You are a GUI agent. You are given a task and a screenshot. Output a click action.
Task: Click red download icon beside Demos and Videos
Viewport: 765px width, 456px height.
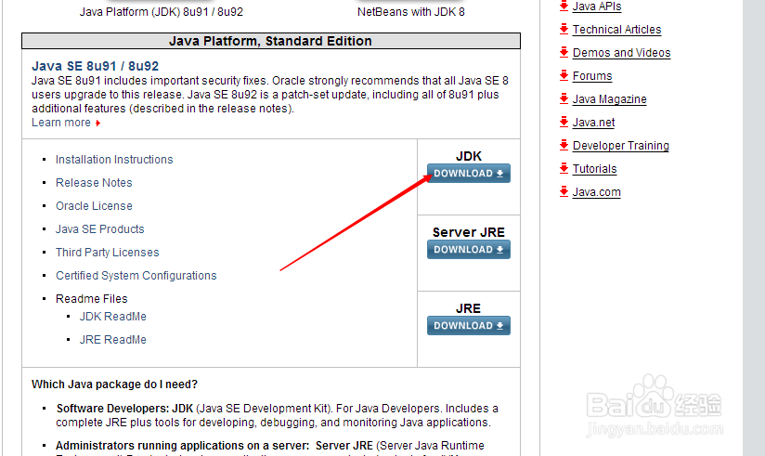tap(564, 52)
